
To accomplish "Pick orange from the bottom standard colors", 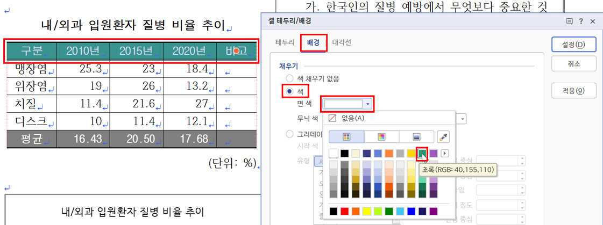I will (x=356, y=211).
